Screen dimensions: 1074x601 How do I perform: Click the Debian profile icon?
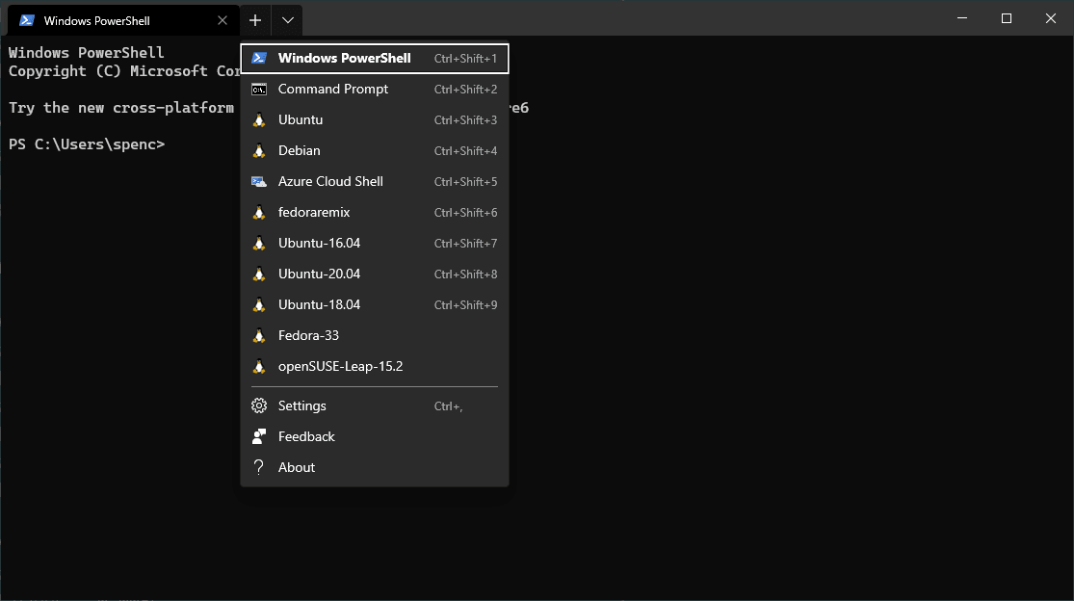click(x=258, y=150)
